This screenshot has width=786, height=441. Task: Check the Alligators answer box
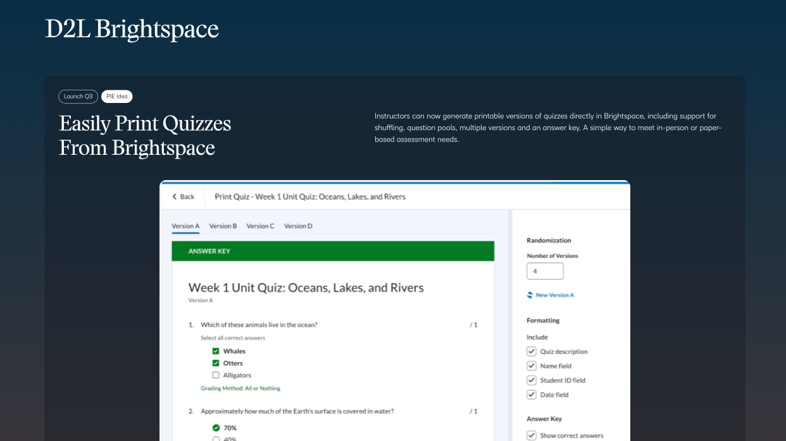[x=216, y=375]
